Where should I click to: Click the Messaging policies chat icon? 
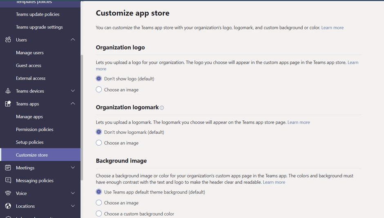coord(8,180)
